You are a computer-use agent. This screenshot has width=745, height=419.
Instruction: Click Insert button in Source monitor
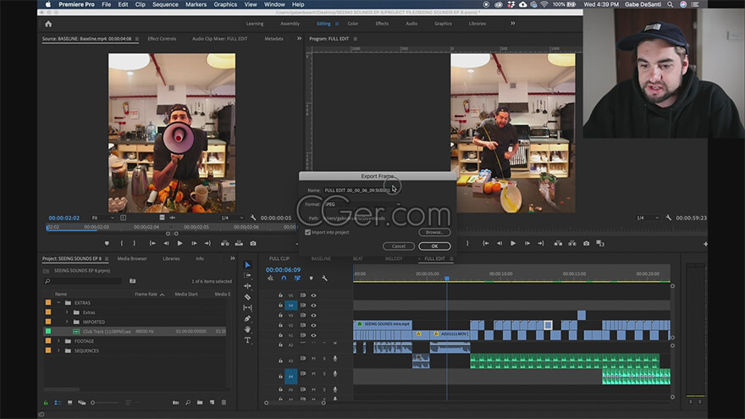[225, 243]
